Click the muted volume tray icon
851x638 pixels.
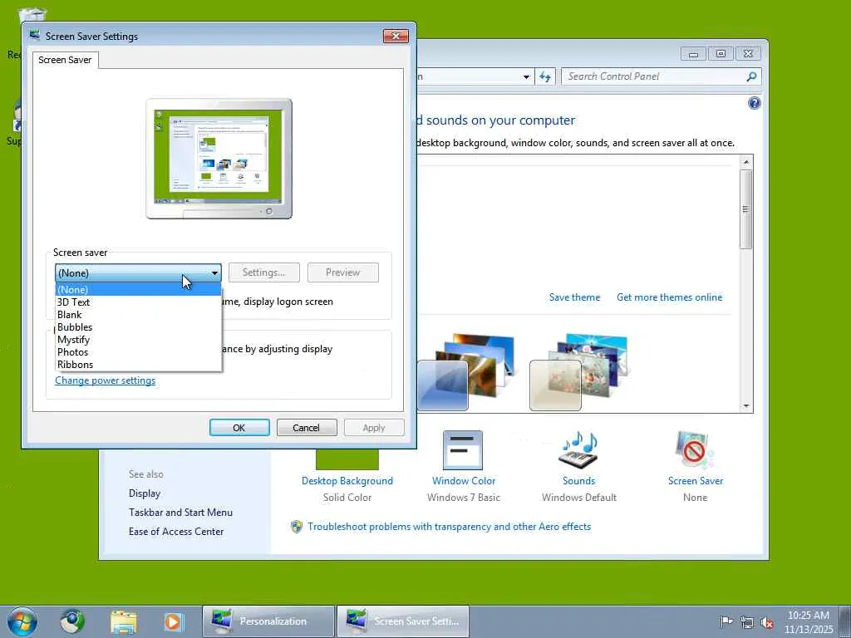[x=767, y=621]
